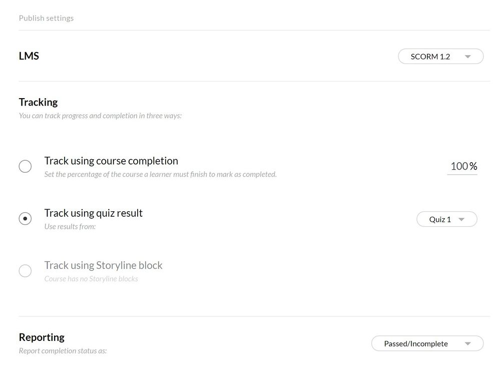Click the Track using Storyline block label

pyautogui.click(x=104, y=265)
